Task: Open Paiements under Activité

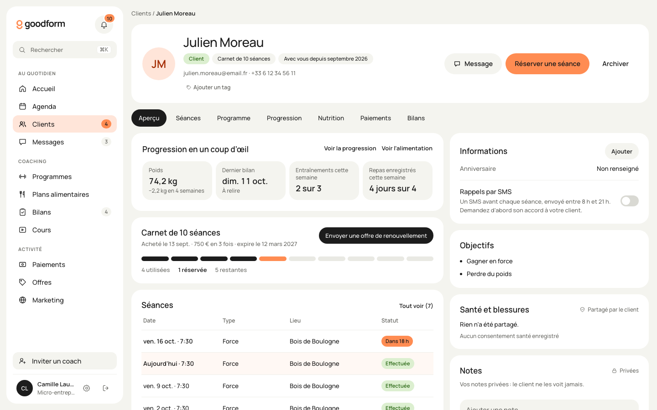Action: point(65,265)
